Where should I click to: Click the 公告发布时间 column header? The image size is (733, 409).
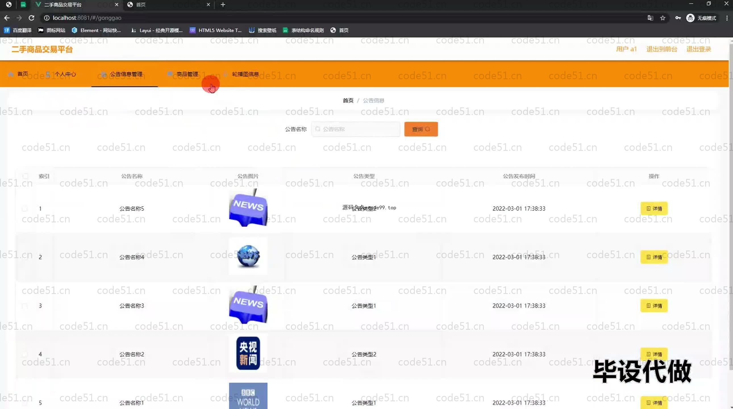[x=519, y=176]
